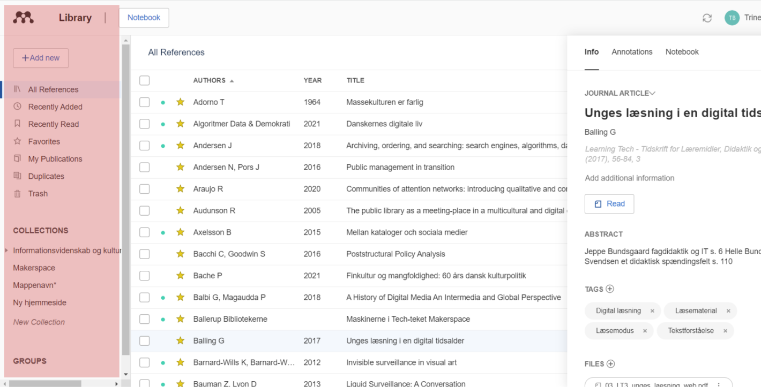Remove the Læsematerial tag
Screen dimensions: 761x387
(x=728, y=311)
